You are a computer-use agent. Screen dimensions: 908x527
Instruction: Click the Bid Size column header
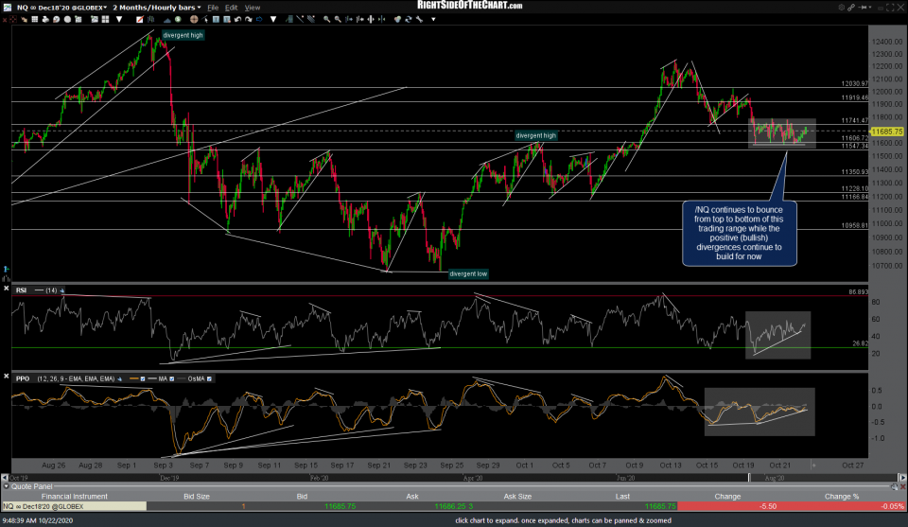pos(197,497)
